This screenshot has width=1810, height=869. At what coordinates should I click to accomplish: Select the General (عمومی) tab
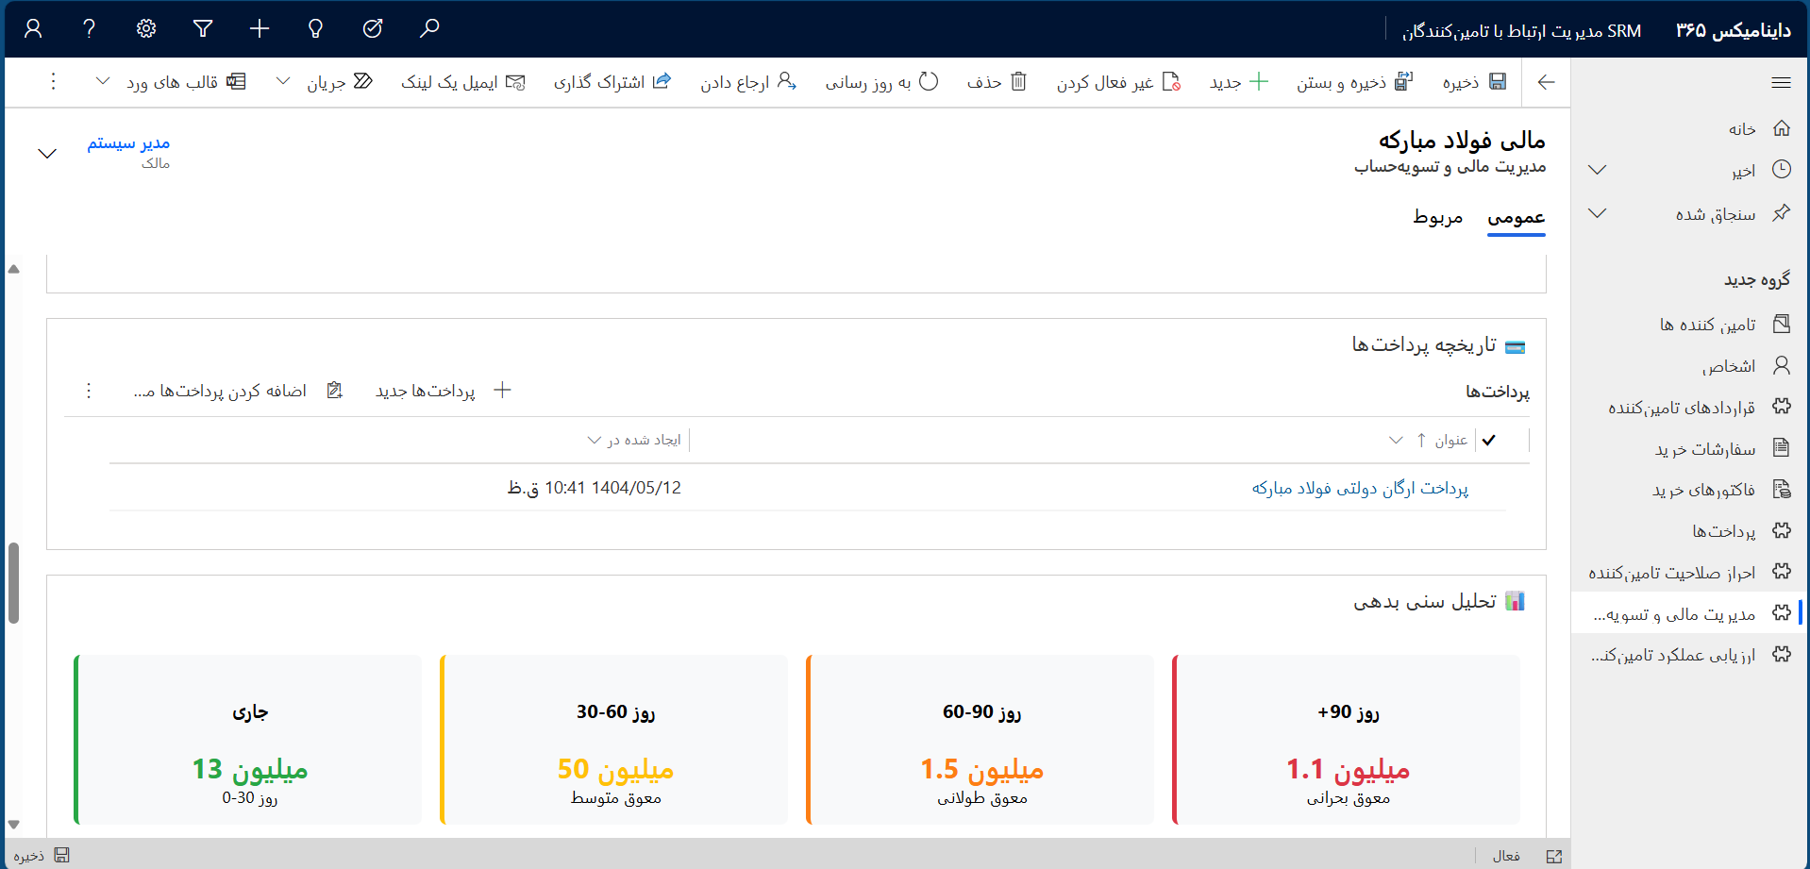point(1516,217)
